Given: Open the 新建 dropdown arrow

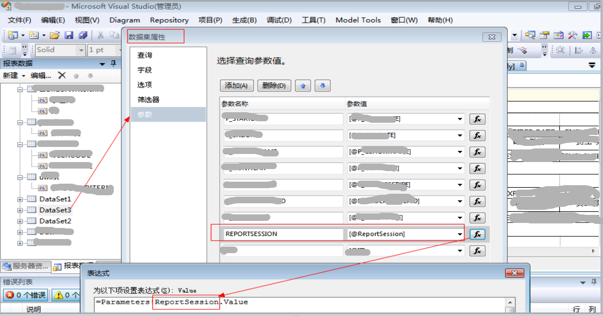Looking at the screenshot, I should (24, 76).
